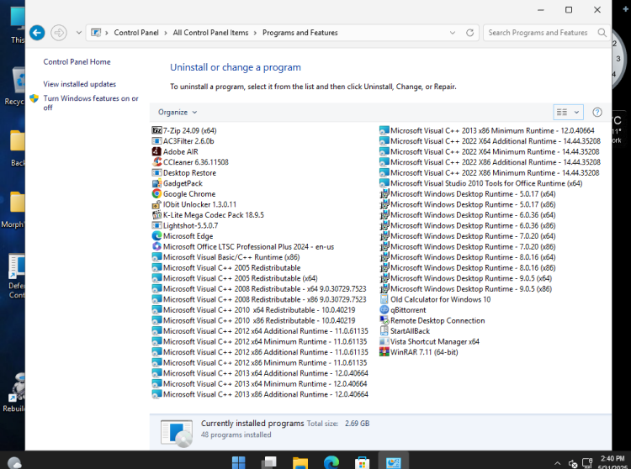Select Microsoft Visual Basic/C++ Runtime (x86)
Viewport: 631px width, 469px height.
tap(231, 257)
